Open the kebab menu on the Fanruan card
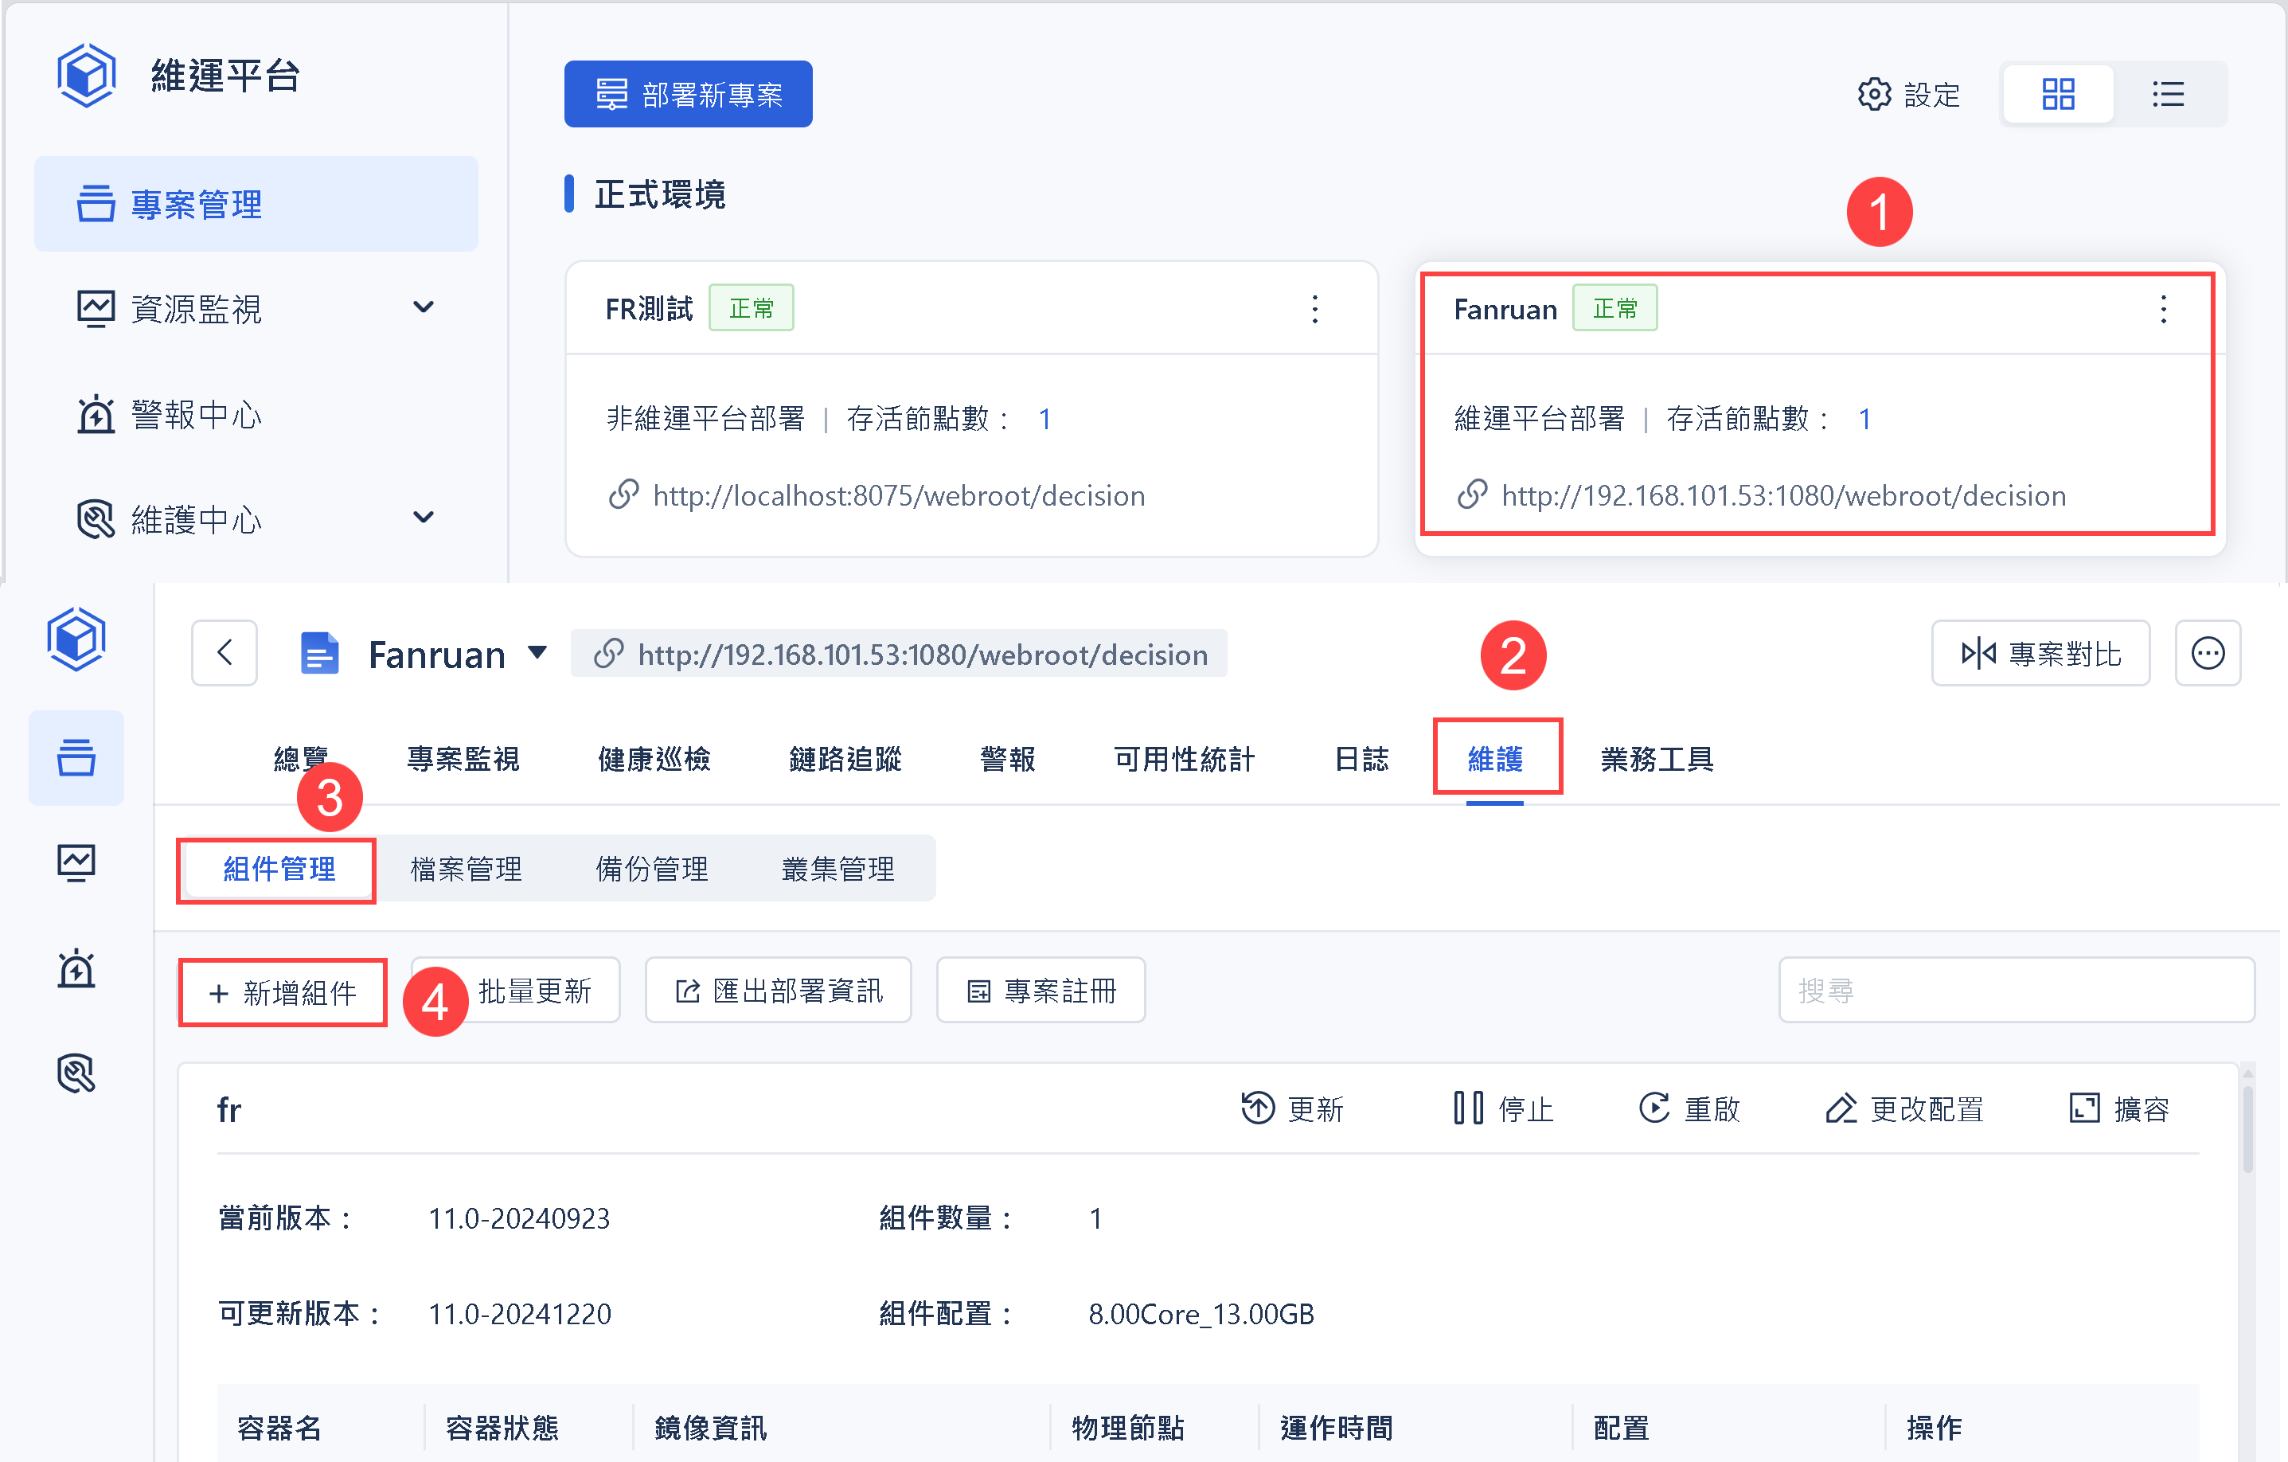The image size is (2288, 1462). pos(2164,308)
